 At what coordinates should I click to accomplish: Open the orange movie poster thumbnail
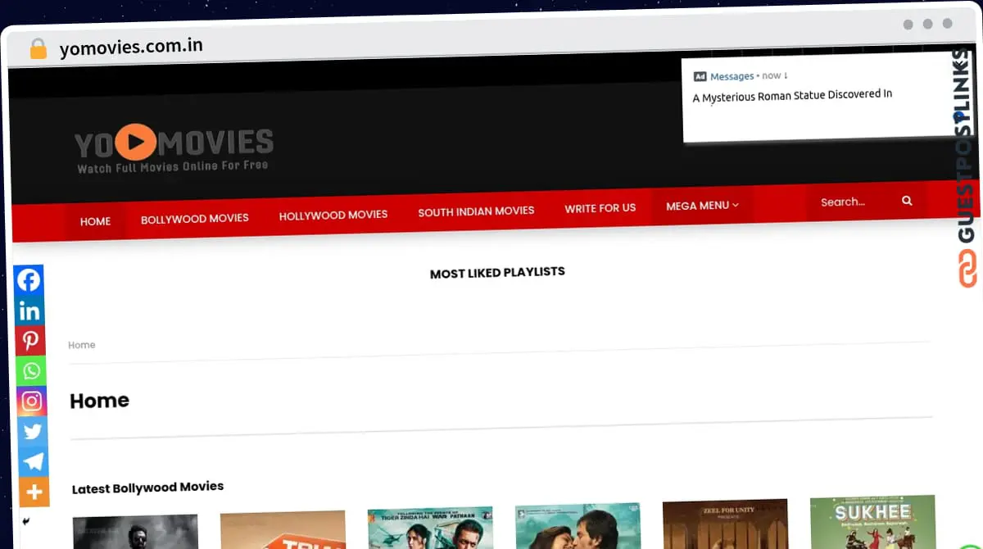(x=283, y=529)
